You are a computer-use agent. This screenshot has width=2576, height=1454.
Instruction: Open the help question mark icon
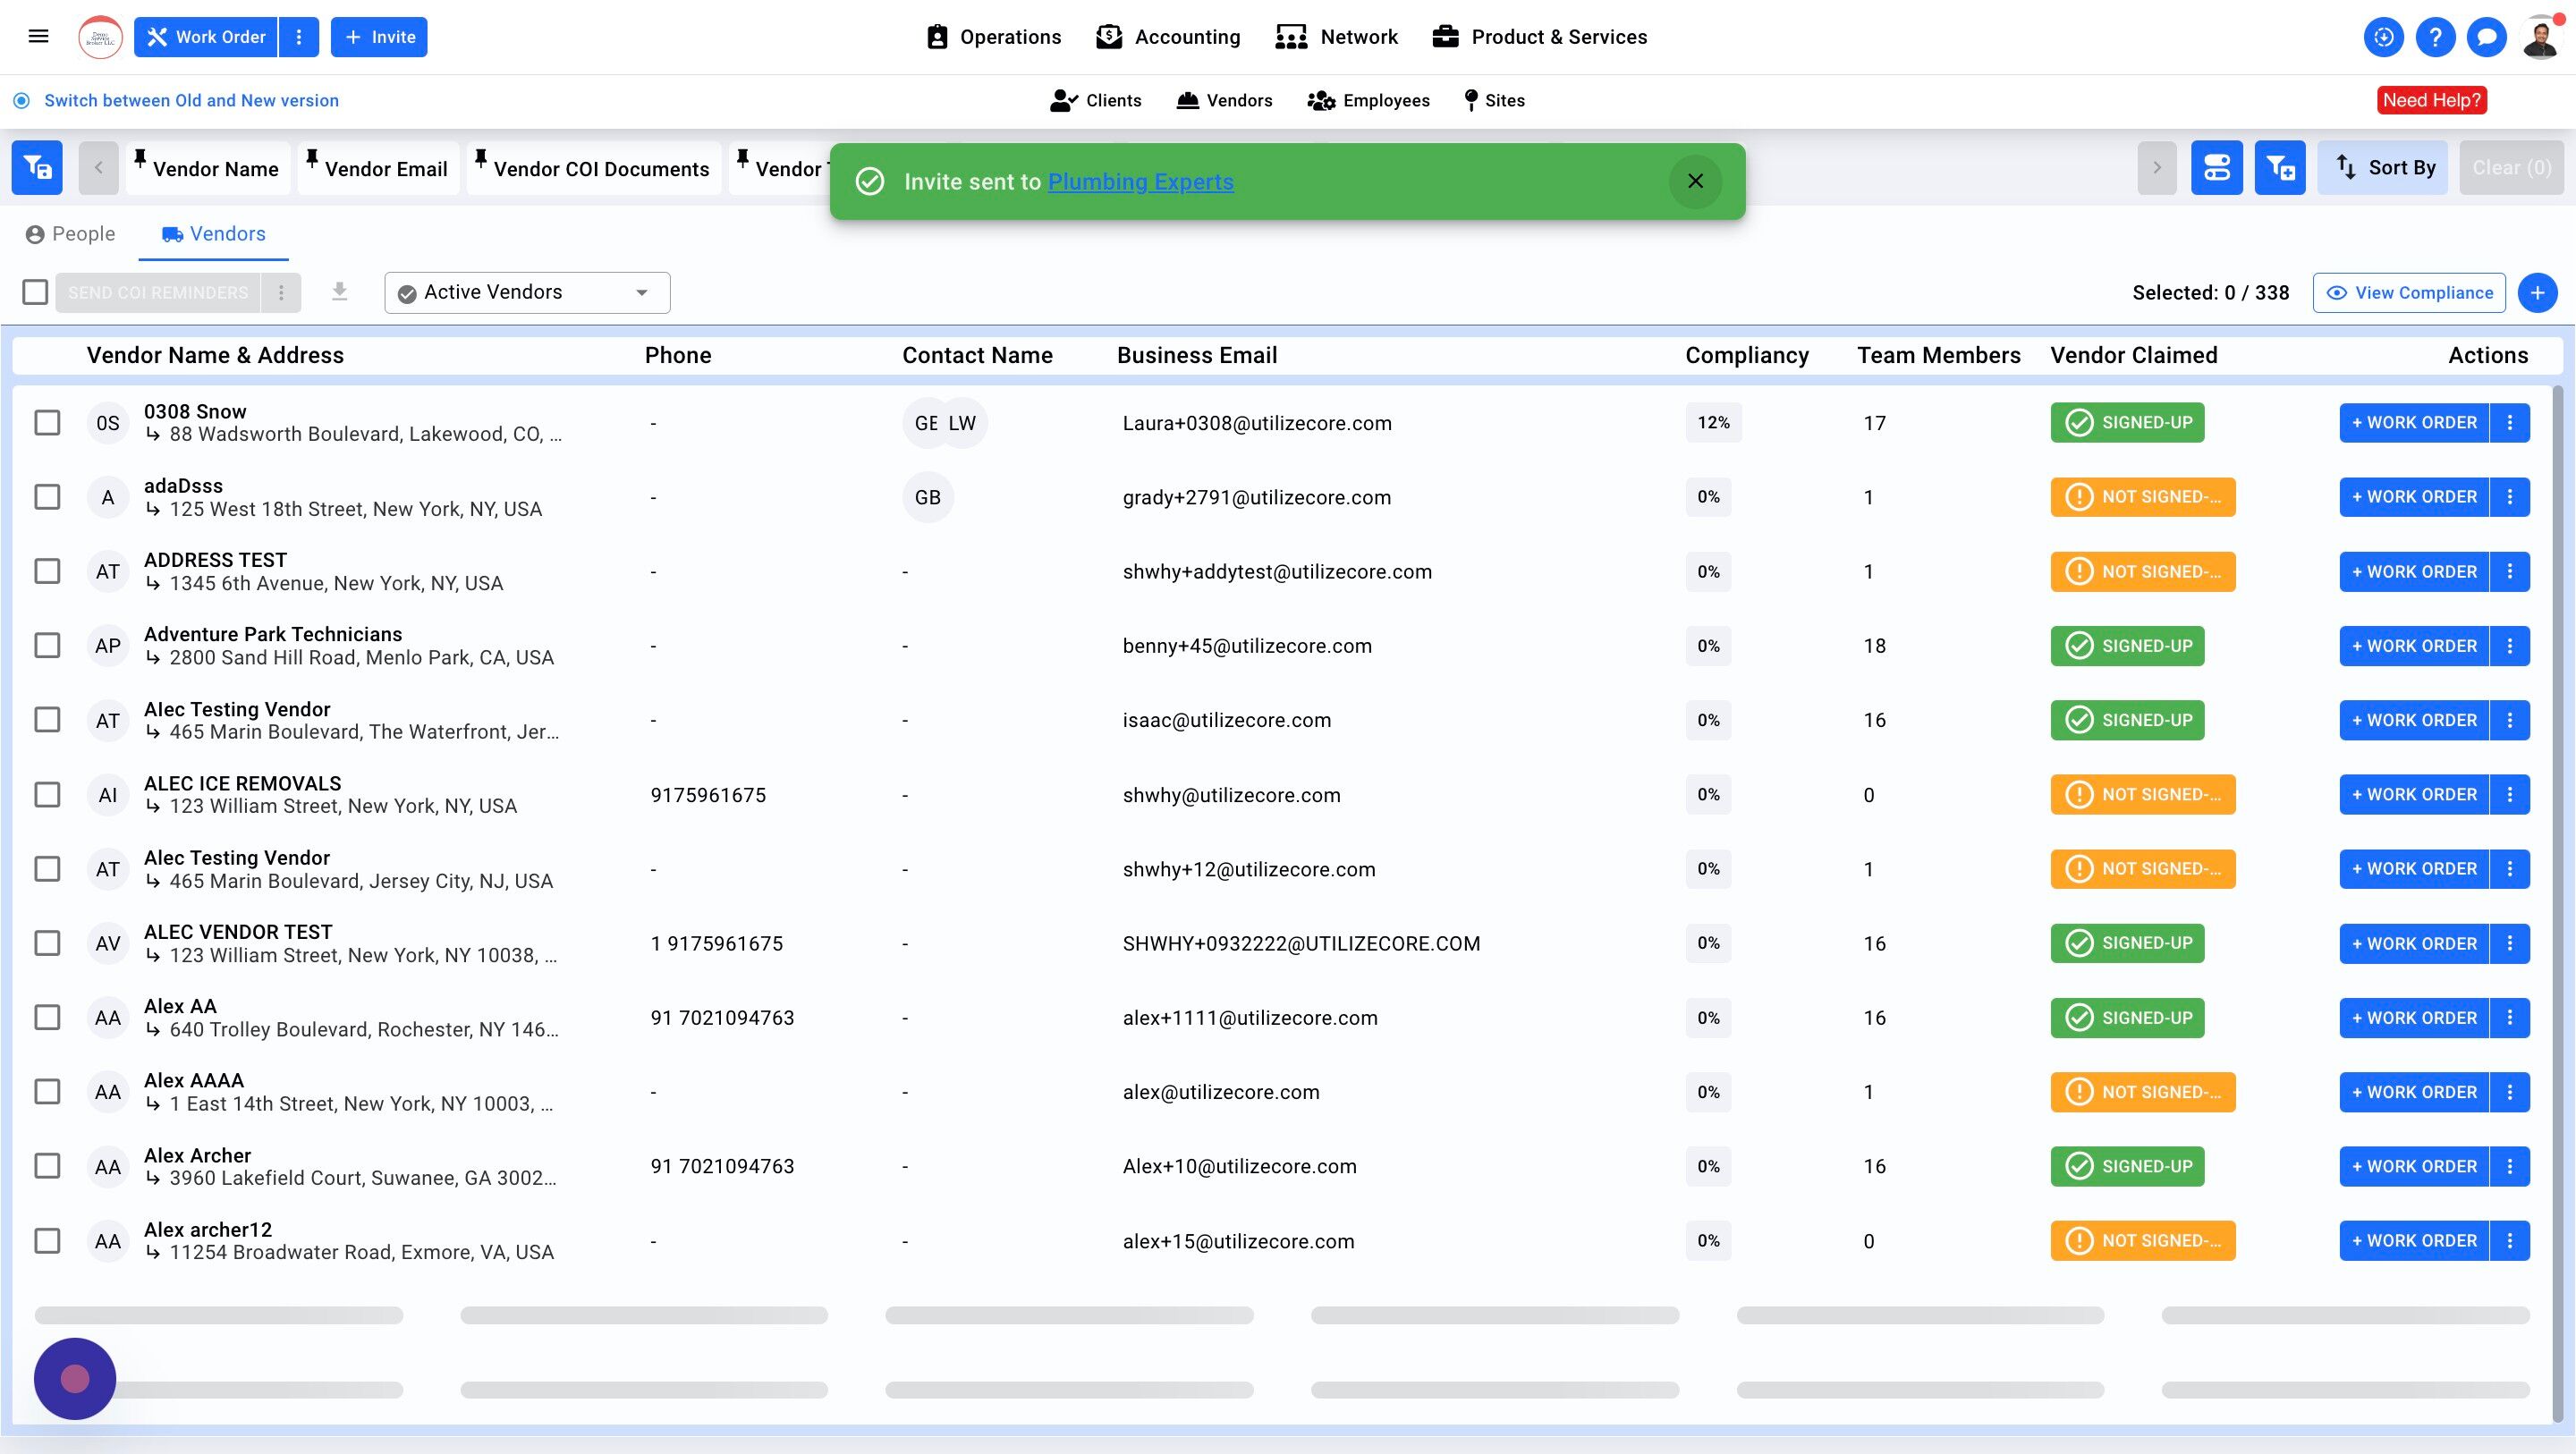coord(2435,37)
